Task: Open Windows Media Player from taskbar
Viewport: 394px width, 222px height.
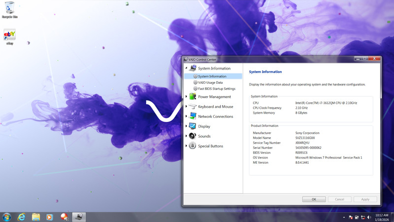Action: point(50,217)
